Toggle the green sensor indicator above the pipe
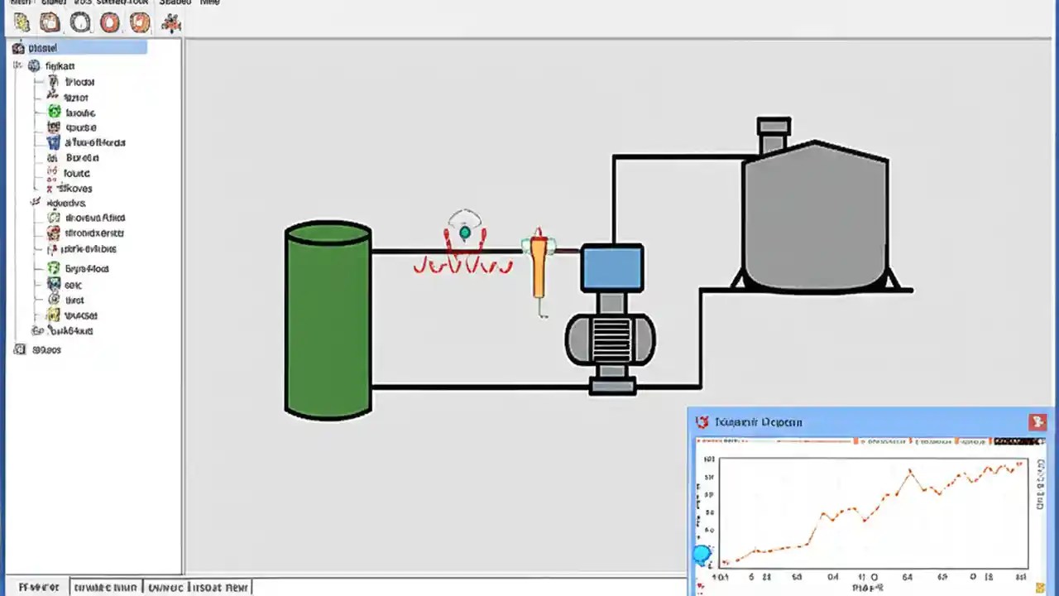 pyautogui.click(x=464, y=233)
